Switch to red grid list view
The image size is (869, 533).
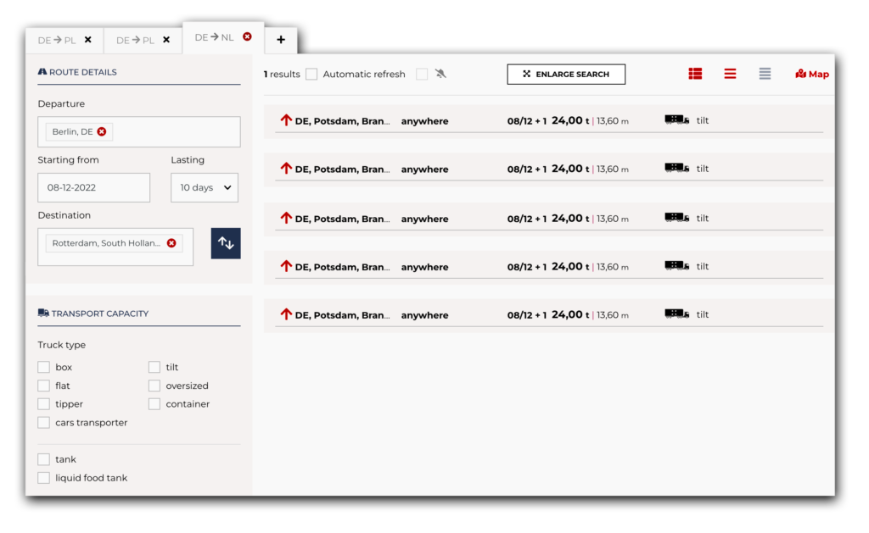[x=695, y=74]
